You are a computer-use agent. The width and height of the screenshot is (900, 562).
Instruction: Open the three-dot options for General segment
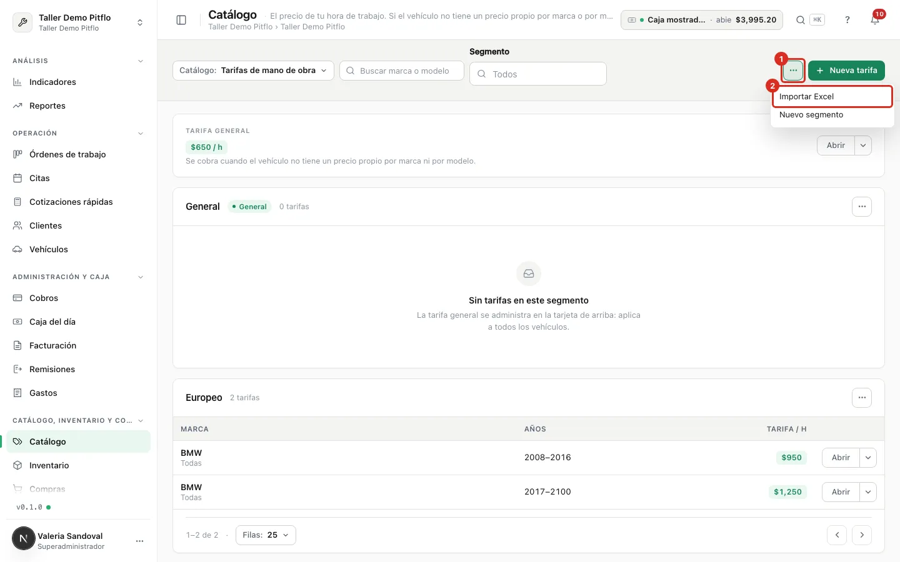point(862,207)
